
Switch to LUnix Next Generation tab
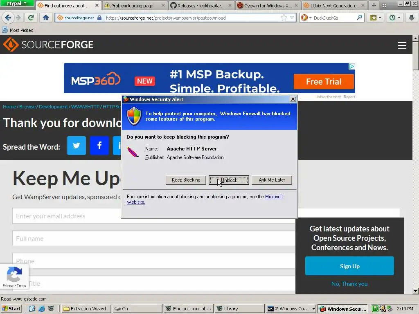(x=334, y=6)
